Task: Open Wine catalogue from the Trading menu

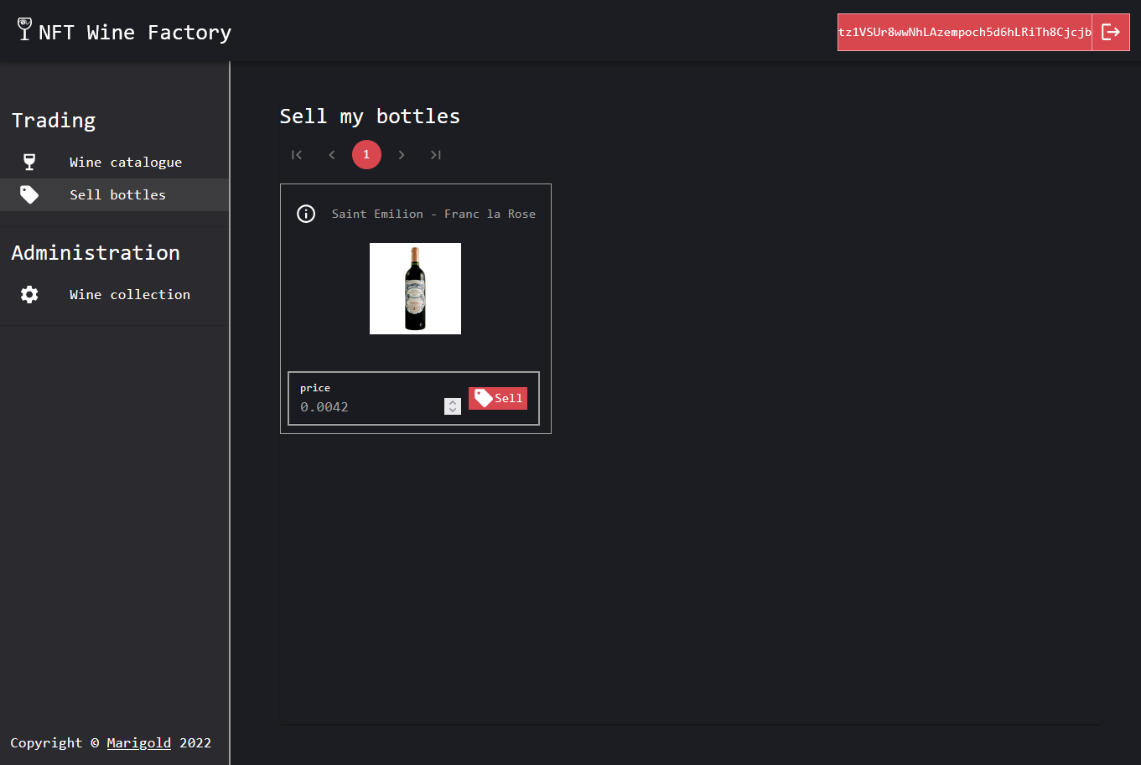Action: pos(125,162)
